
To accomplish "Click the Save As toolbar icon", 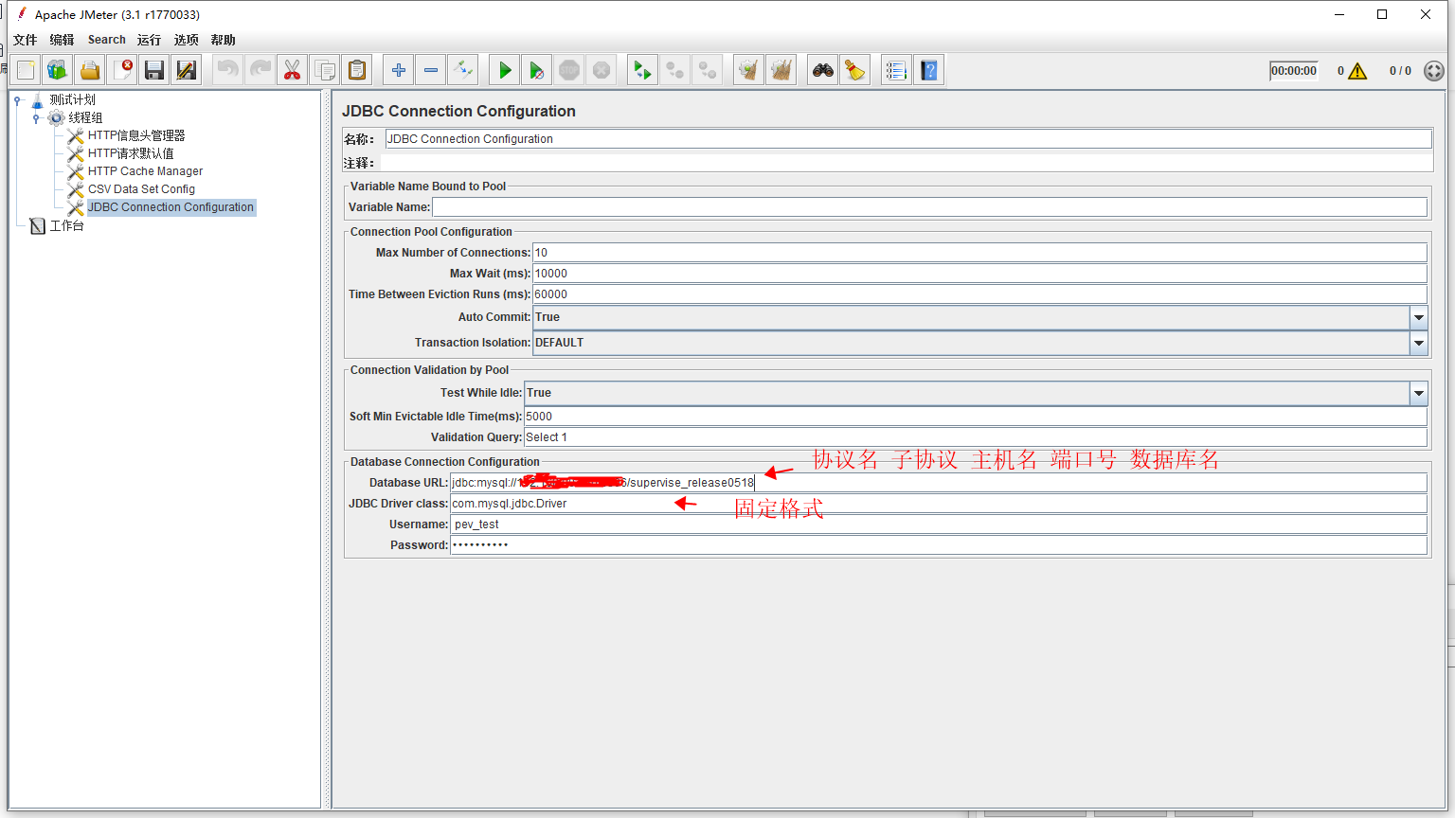I will 187,70.
